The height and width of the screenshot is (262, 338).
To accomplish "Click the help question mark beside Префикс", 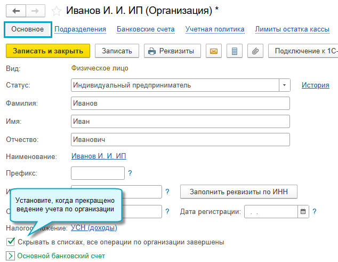I will pos(130,173).
